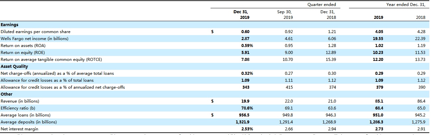The height and width of the screenshot is (135, 432).
Task: Select the Diluted earnings per common share row label
Action: pyautogui.click(x=36, y=32)
